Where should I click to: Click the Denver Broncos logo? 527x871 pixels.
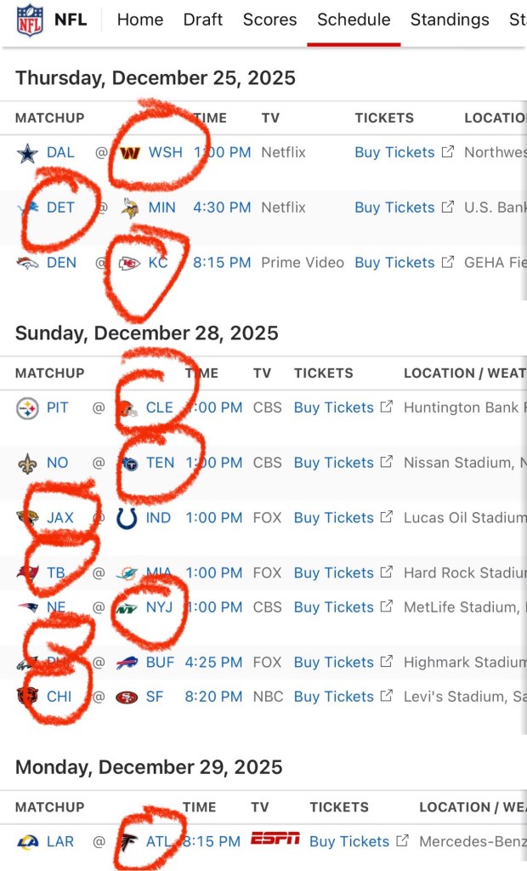[x=28, y=263]
